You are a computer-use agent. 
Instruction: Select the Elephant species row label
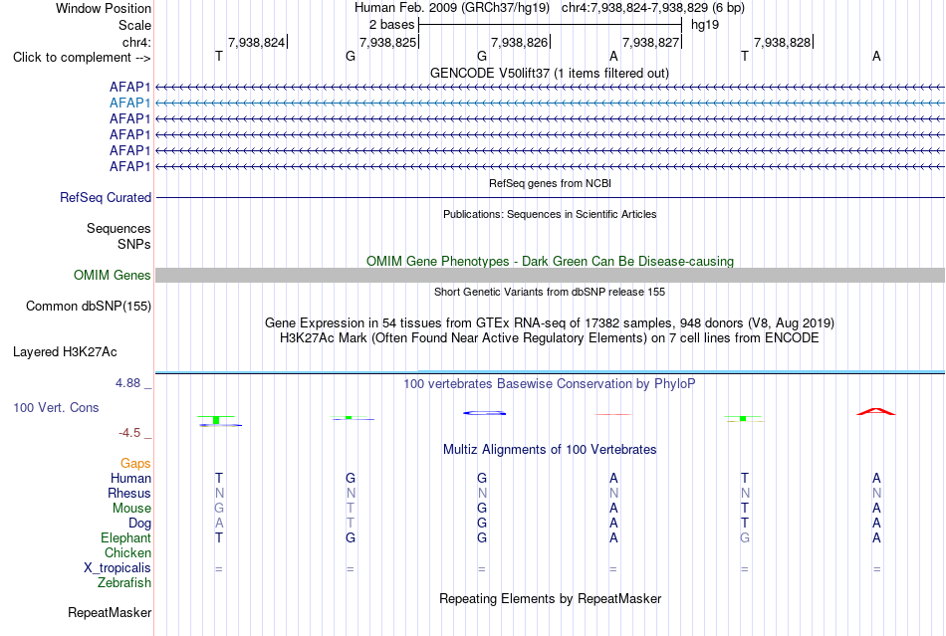(125, 537)
